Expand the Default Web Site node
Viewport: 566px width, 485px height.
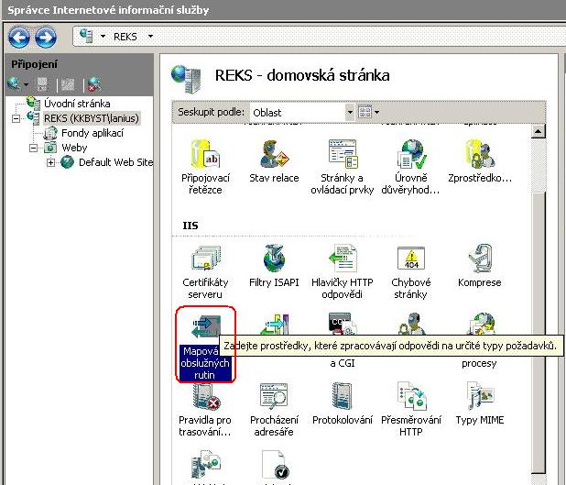(50, 162)
